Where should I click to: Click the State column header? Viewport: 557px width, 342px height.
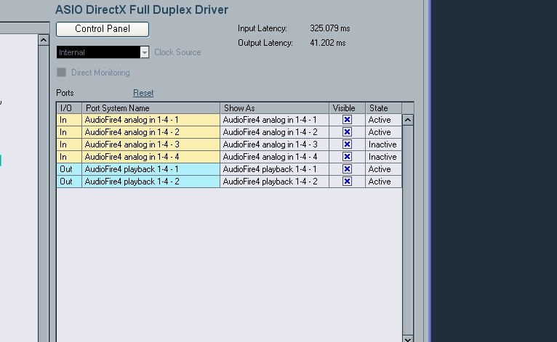tap(384, 108)
